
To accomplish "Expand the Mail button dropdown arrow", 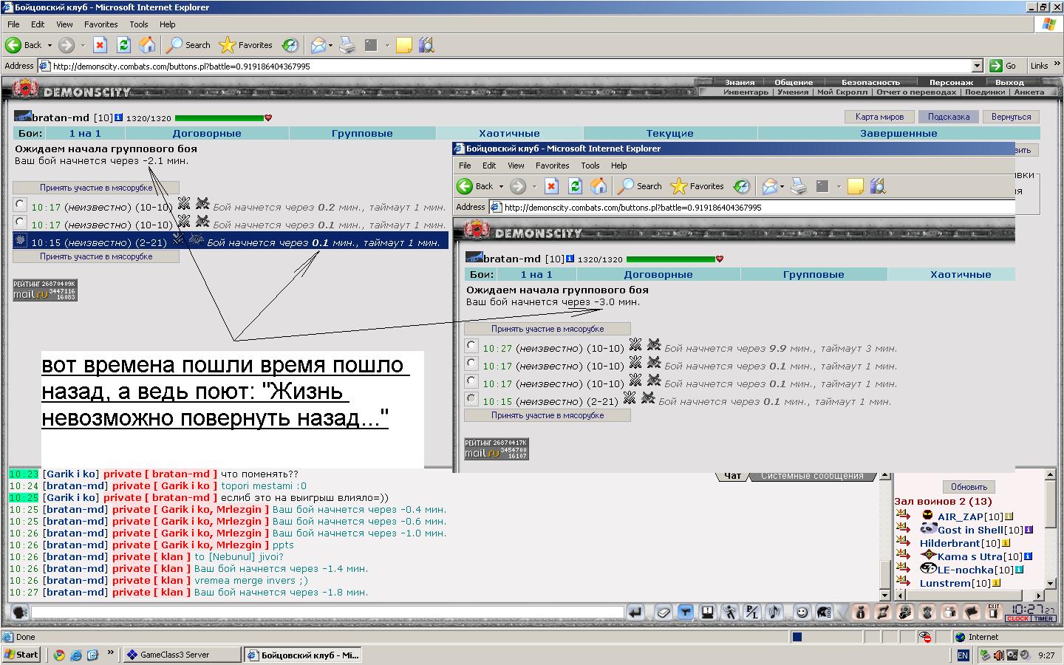I will coord(330,46).
